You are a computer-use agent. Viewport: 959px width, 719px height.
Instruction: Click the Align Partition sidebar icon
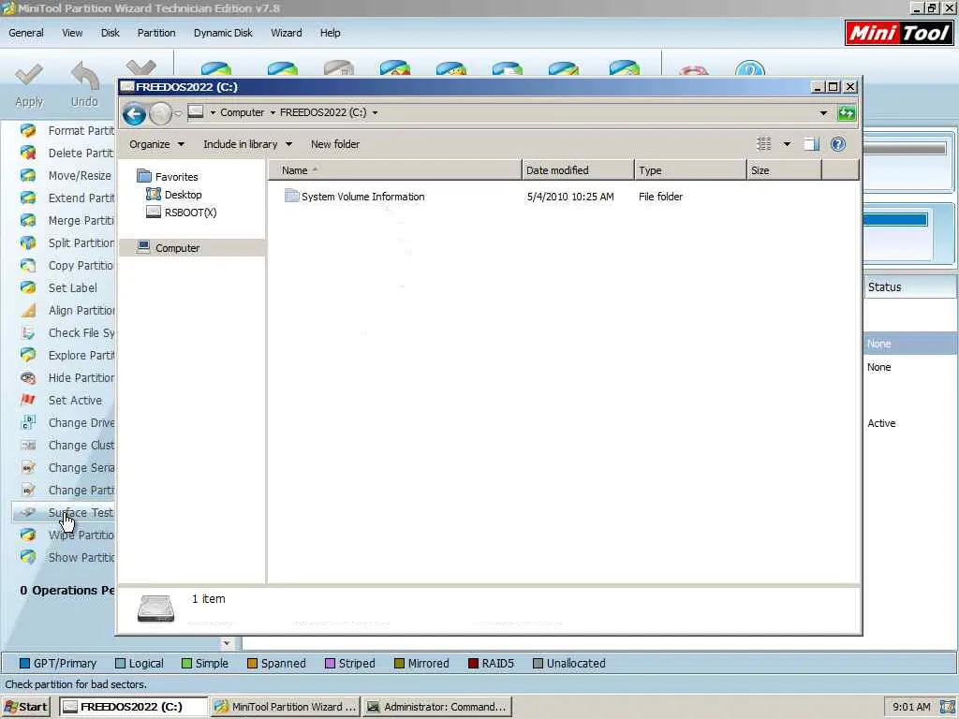tap(28, 310)
